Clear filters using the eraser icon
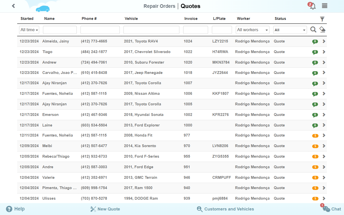Screen dimensions: 344x215 [323, 29]
